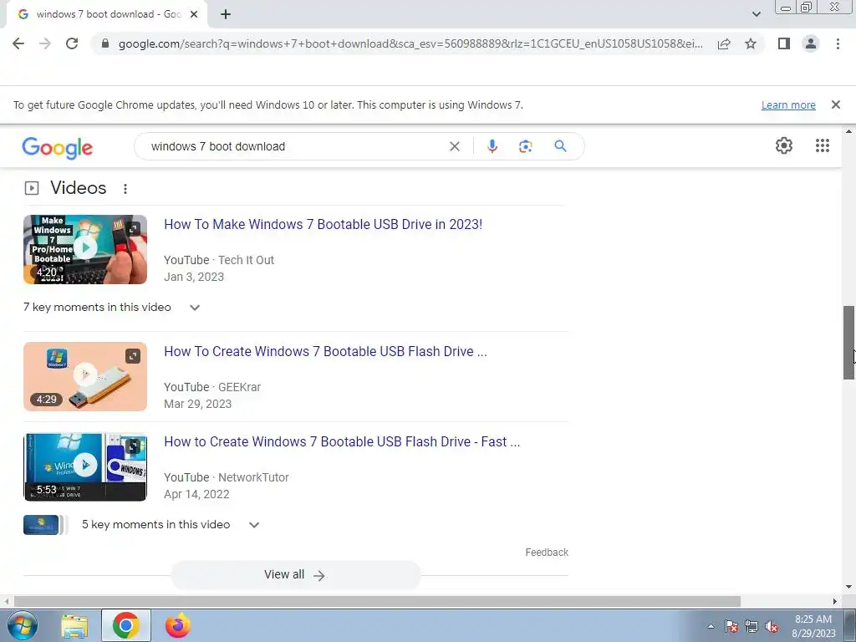
Task: Clear the search query
Action: point(454,146)
